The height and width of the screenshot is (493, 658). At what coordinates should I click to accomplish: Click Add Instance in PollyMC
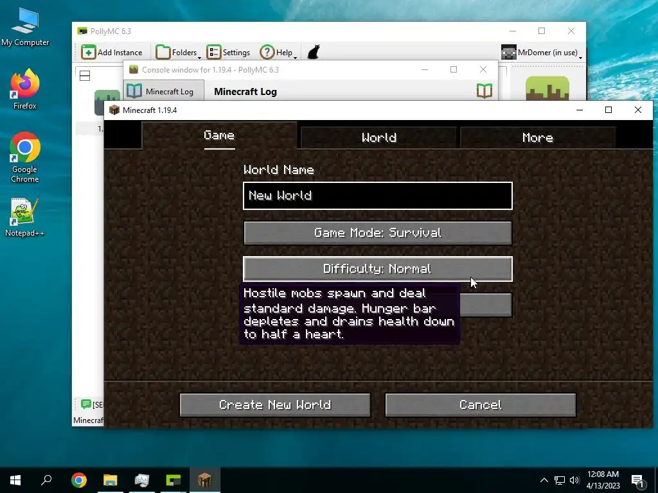(112, 53)
